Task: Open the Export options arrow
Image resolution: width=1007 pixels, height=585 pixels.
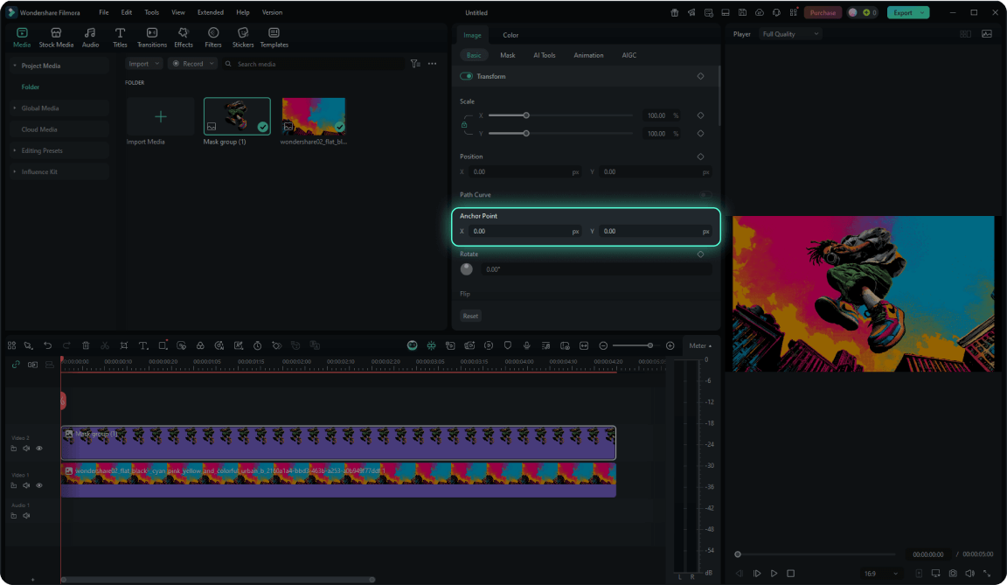Action: [923, 12]
